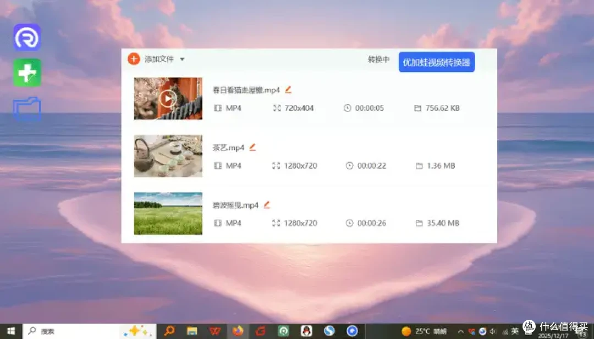Viewport: 594px width, 339px height.
Task: Click the resolution icon beside 720x404
Action: click(x=277, y=108)
